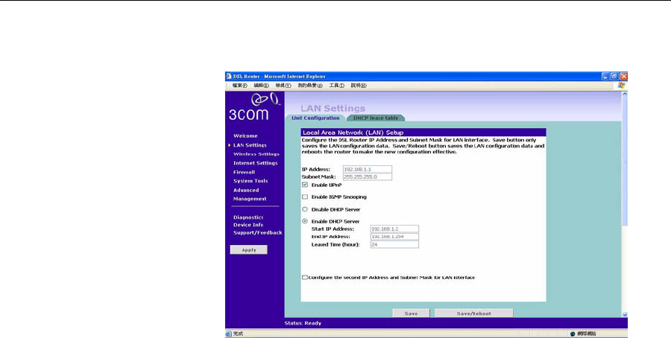Open the View menu (V)
The image size is (671, 338).
pyautogui.click(x=283, y=86)
